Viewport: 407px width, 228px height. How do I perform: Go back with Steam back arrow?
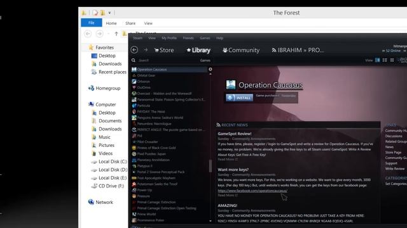tap(134, 50)
